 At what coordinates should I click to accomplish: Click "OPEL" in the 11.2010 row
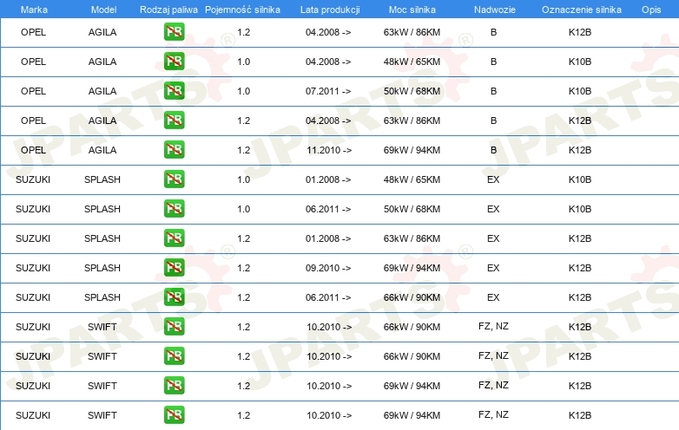pyautogui.click(x=33, y=150)
